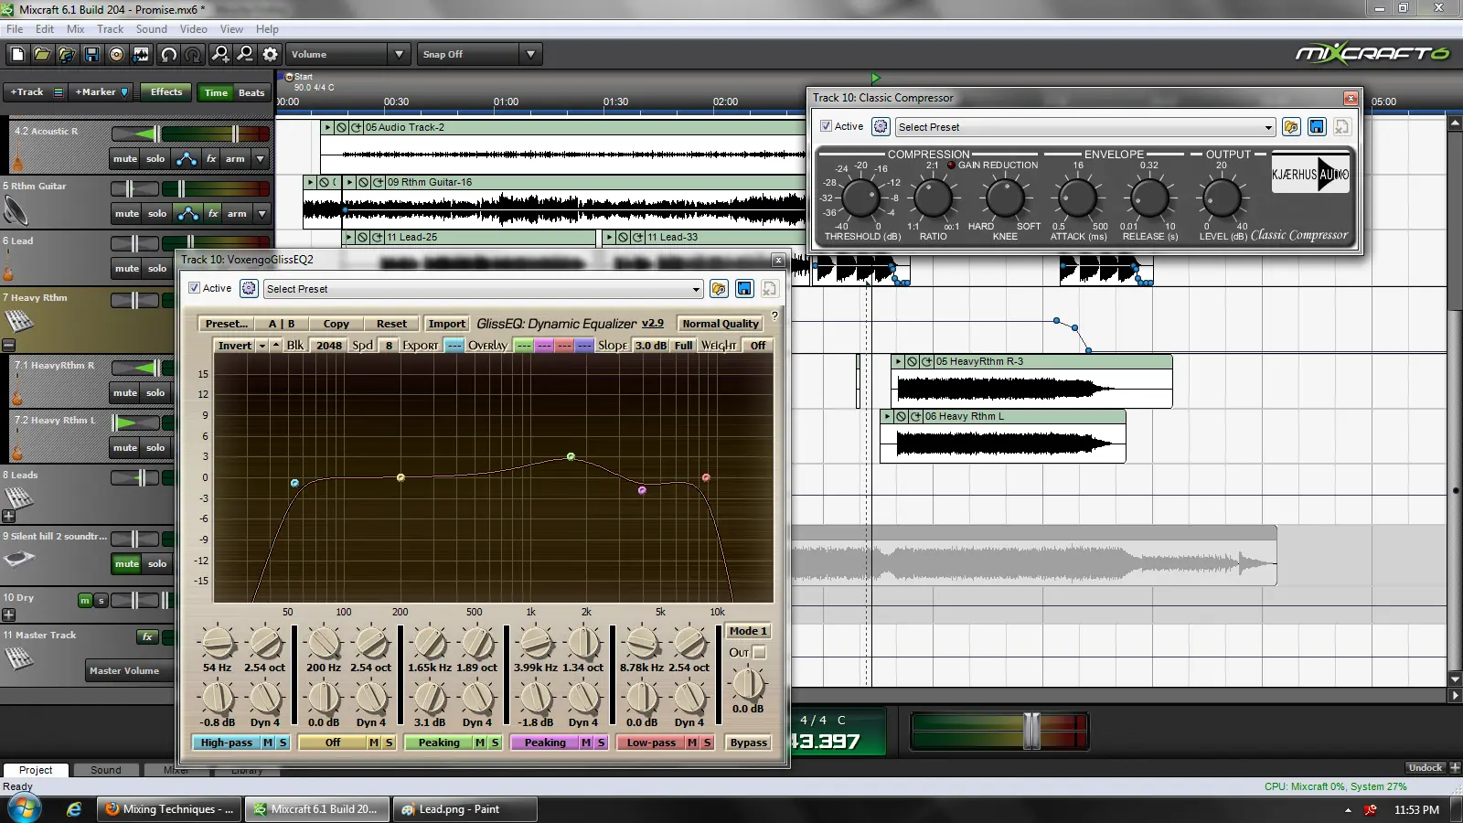The height and width of the screenshot is (823, 1463).
Task: Open the Acoustic R track dropdown arrow
Action: click(x=261, y=158)
